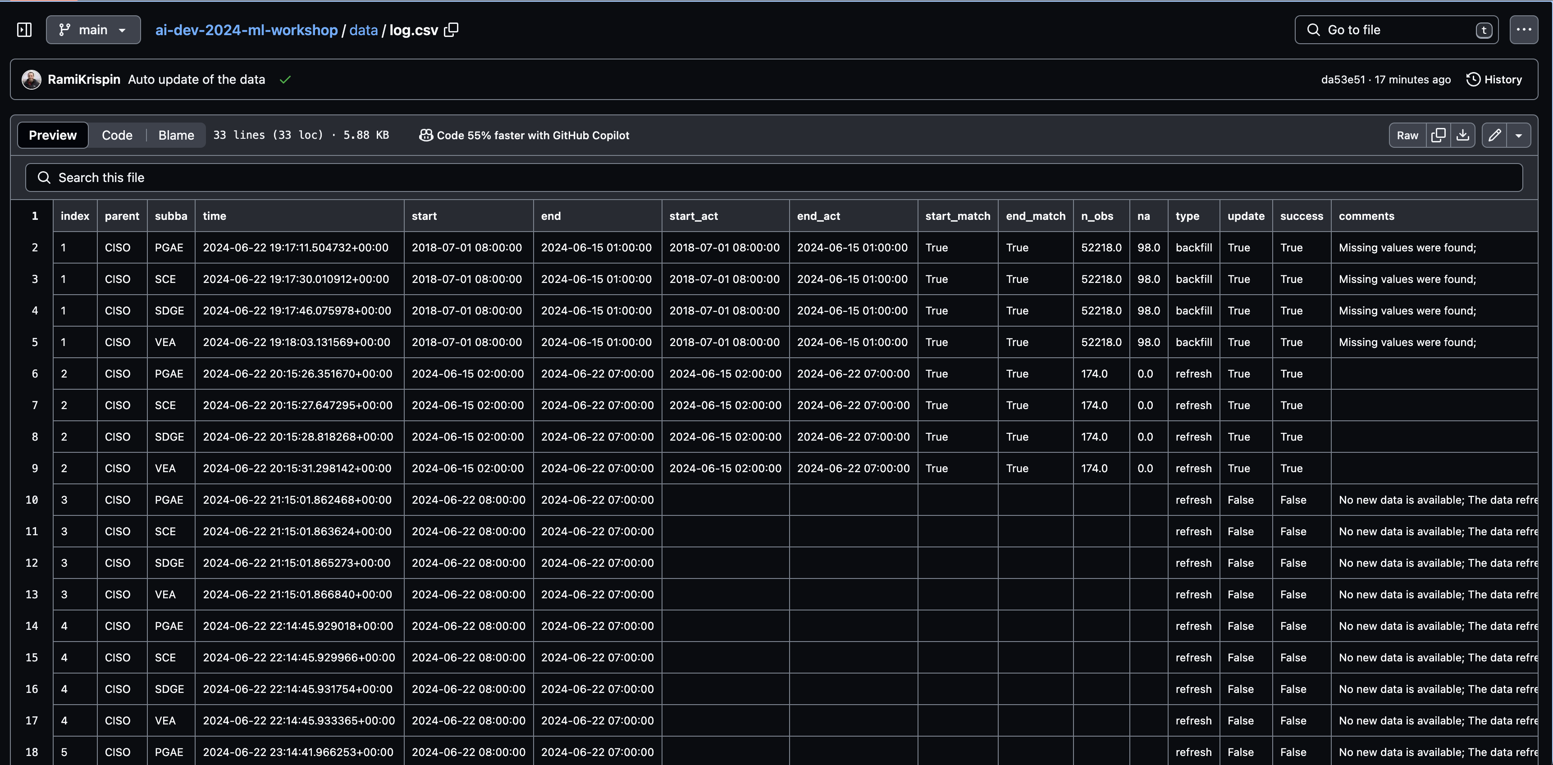Navigate to the data folder
Screen dimensions: 1553x765
(x=363, y=30)
